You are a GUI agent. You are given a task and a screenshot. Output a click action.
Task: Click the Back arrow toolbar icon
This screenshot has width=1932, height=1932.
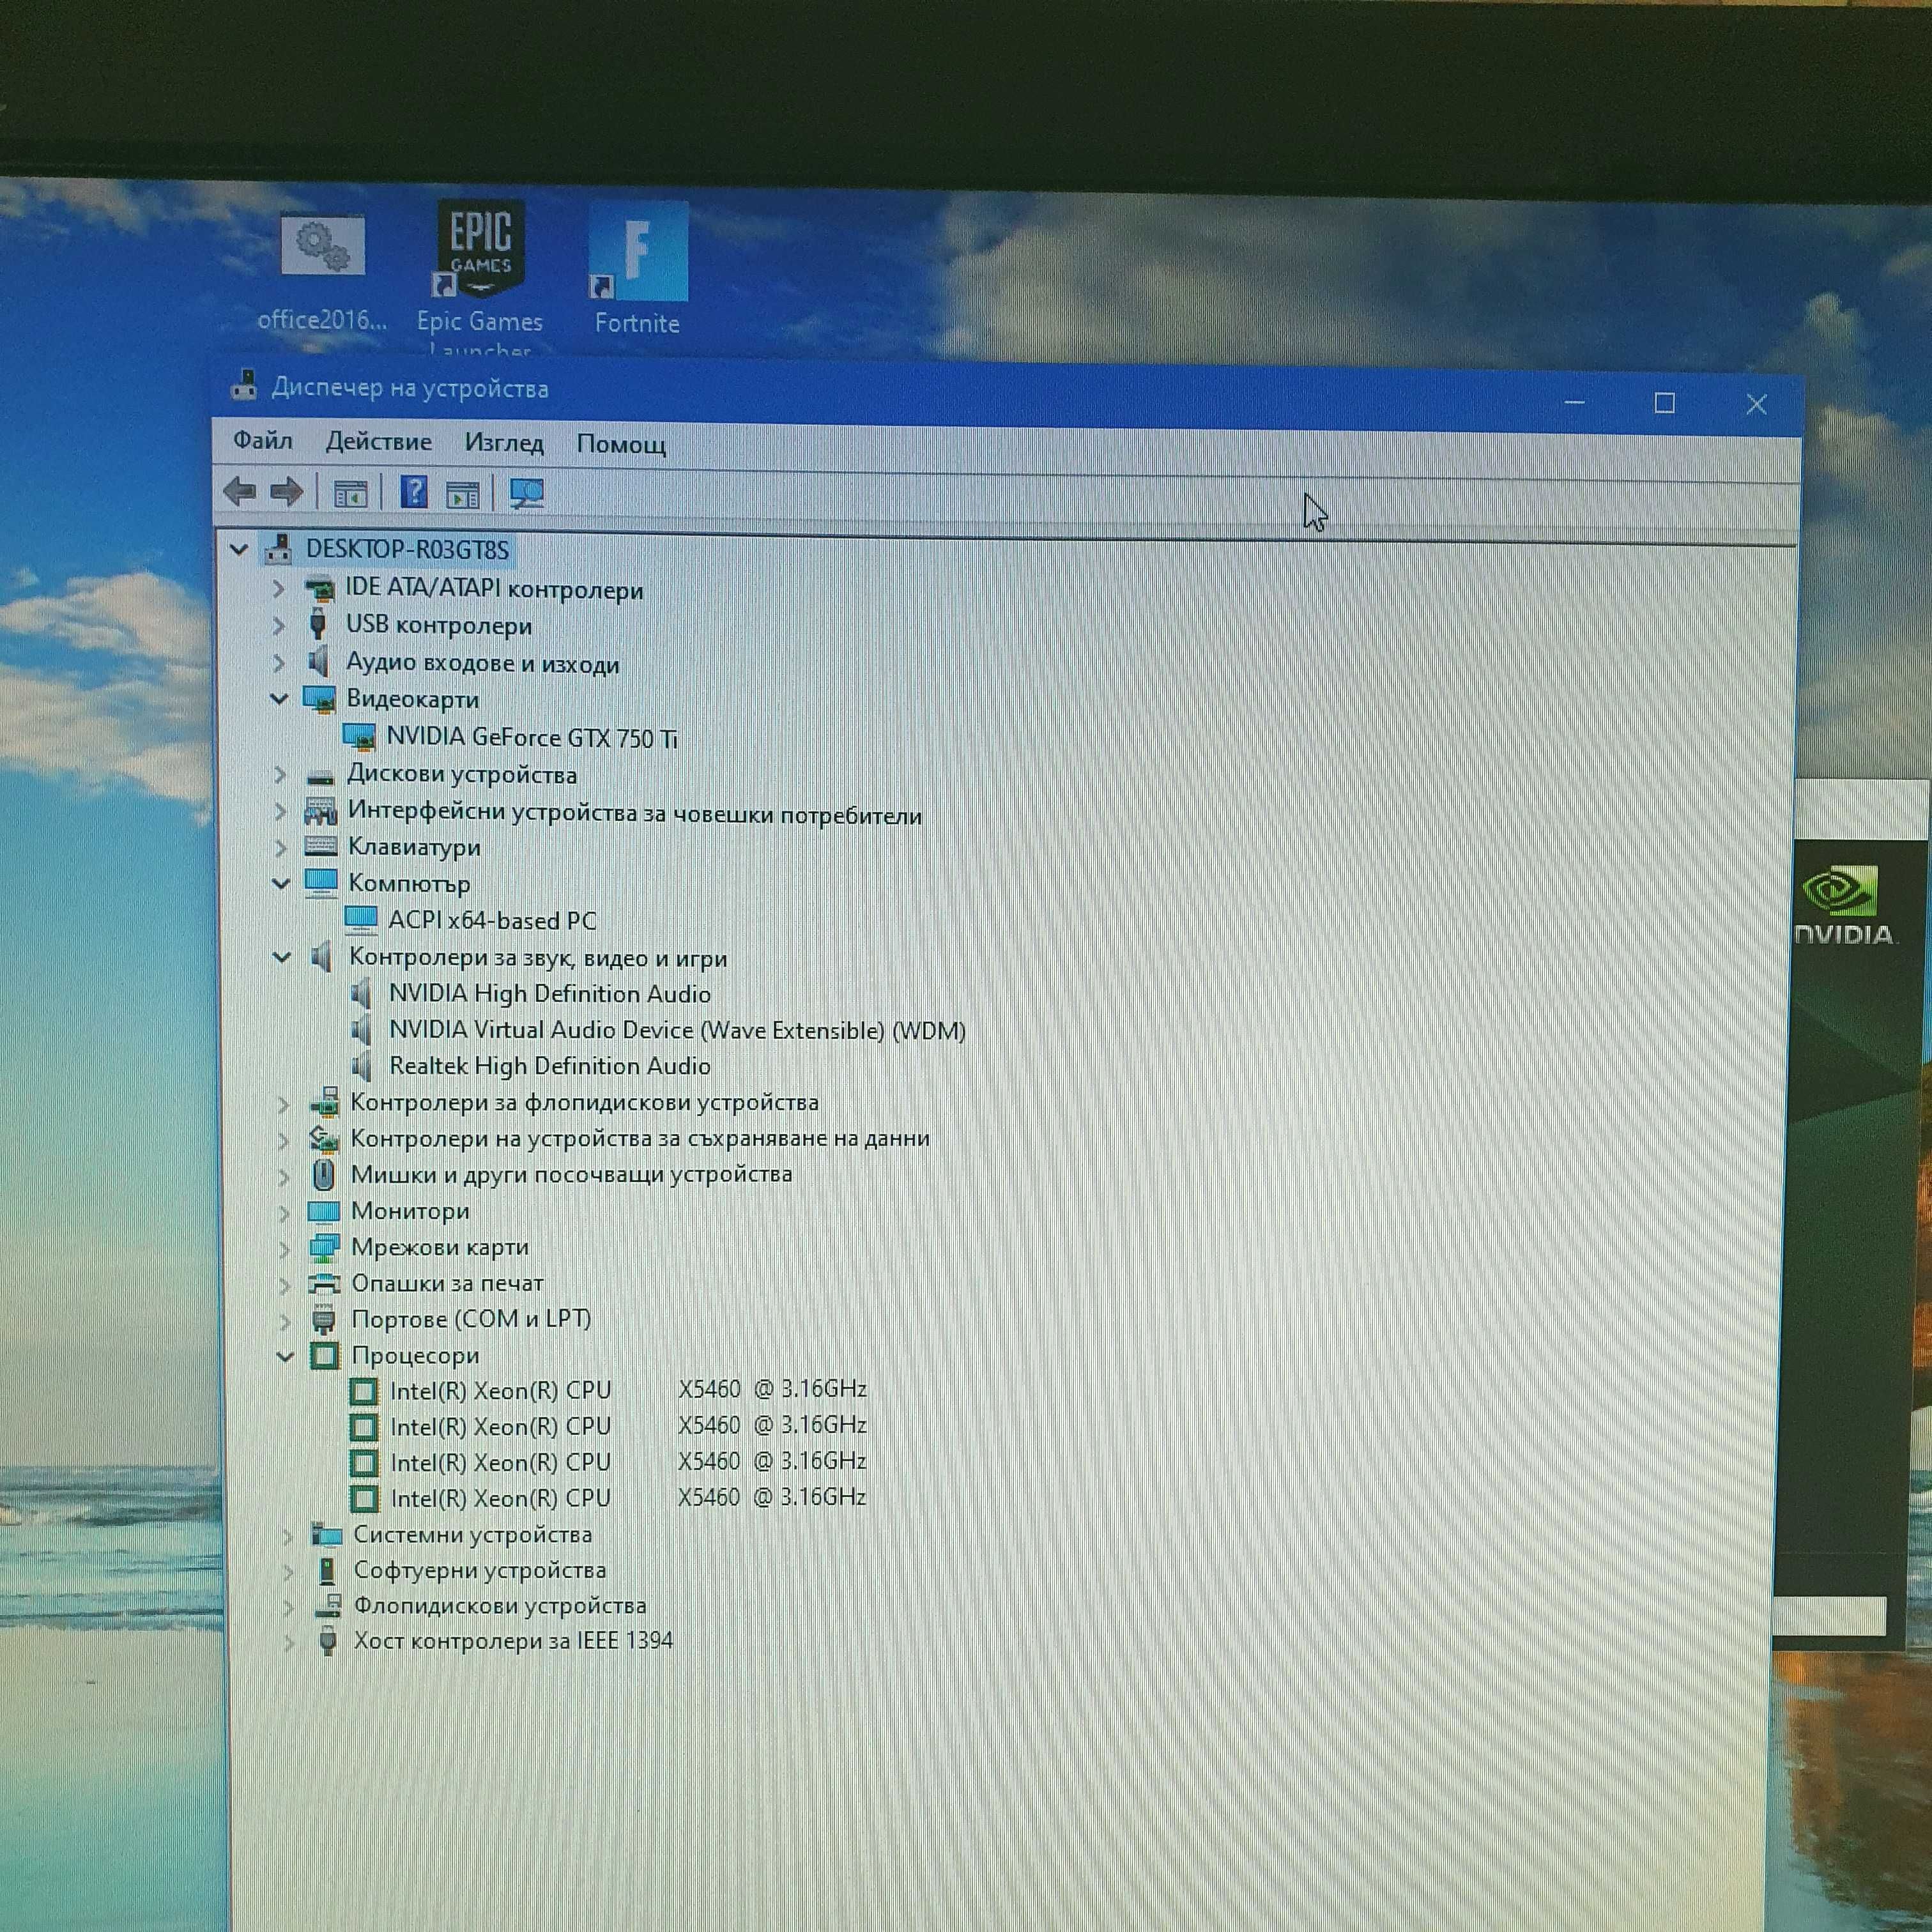[240, 491]
